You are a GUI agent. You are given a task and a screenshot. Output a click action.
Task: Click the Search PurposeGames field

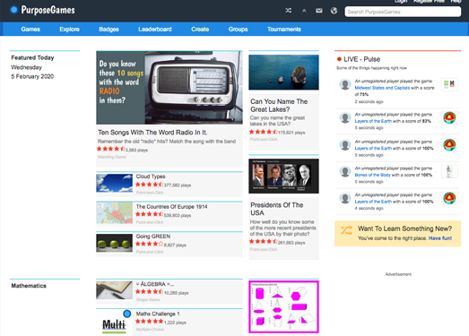click(403, 12)
